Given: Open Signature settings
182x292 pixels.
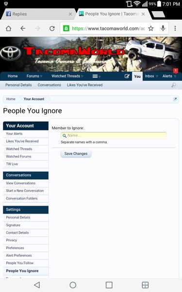Looking at the screenshot, I should pyautogui.click(x=26, y=225).
